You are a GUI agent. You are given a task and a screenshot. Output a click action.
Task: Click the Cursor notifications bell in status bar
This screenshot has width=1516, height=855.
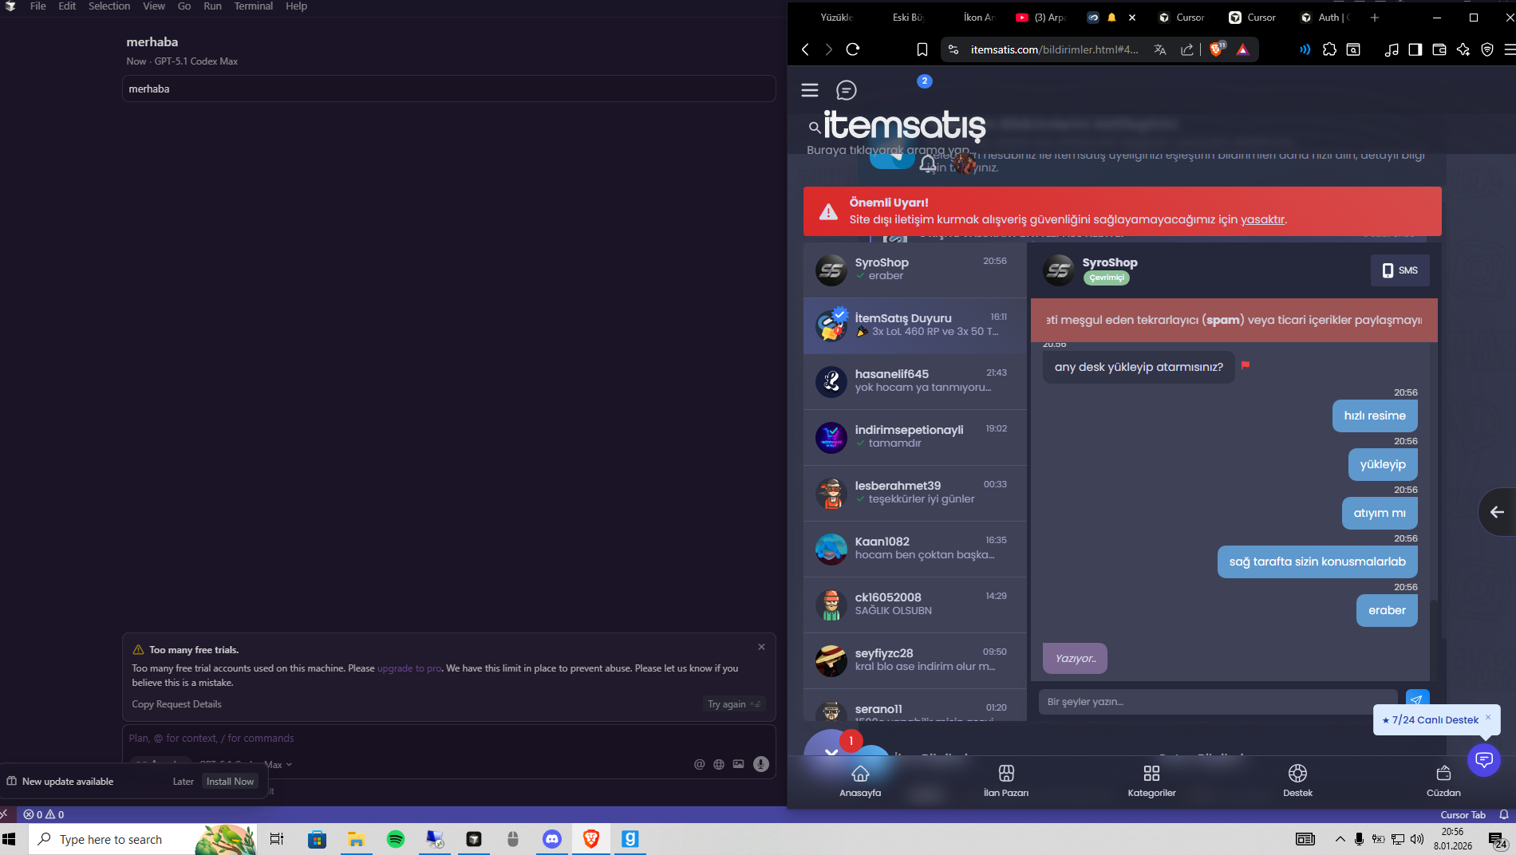pos(1504,814)
